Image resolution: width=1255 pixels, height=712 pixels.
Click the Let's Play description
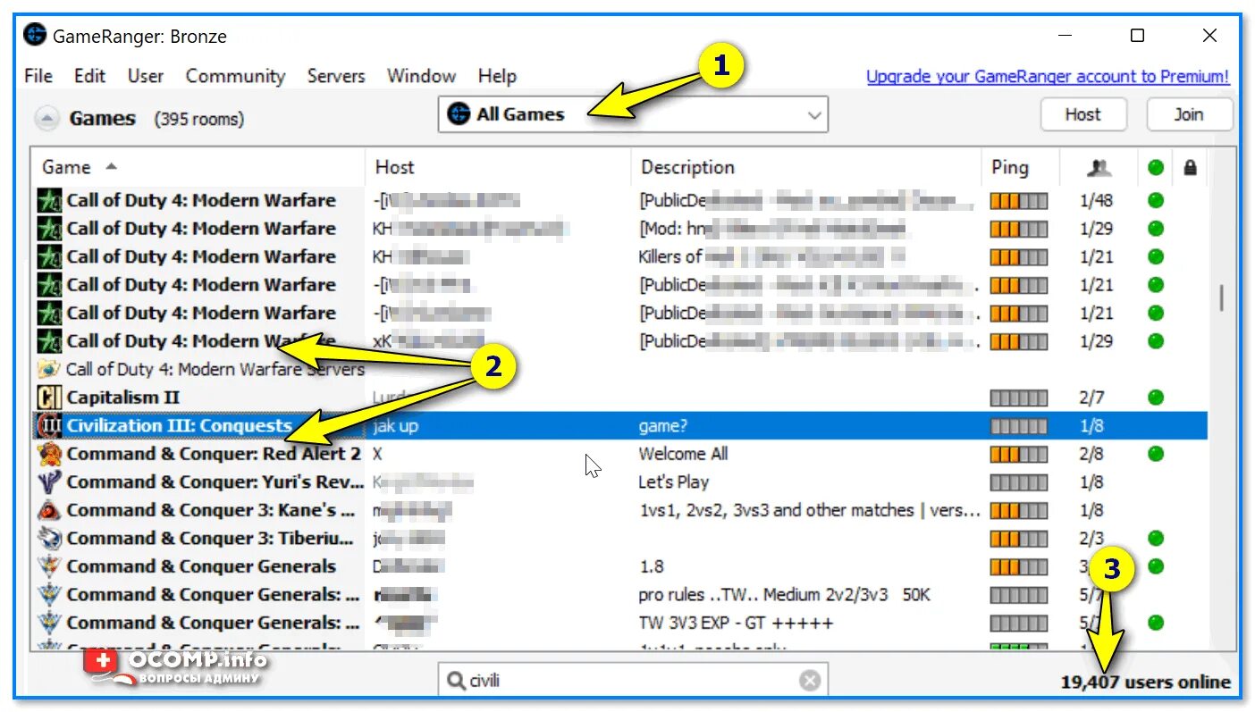(x=673, y=482)
